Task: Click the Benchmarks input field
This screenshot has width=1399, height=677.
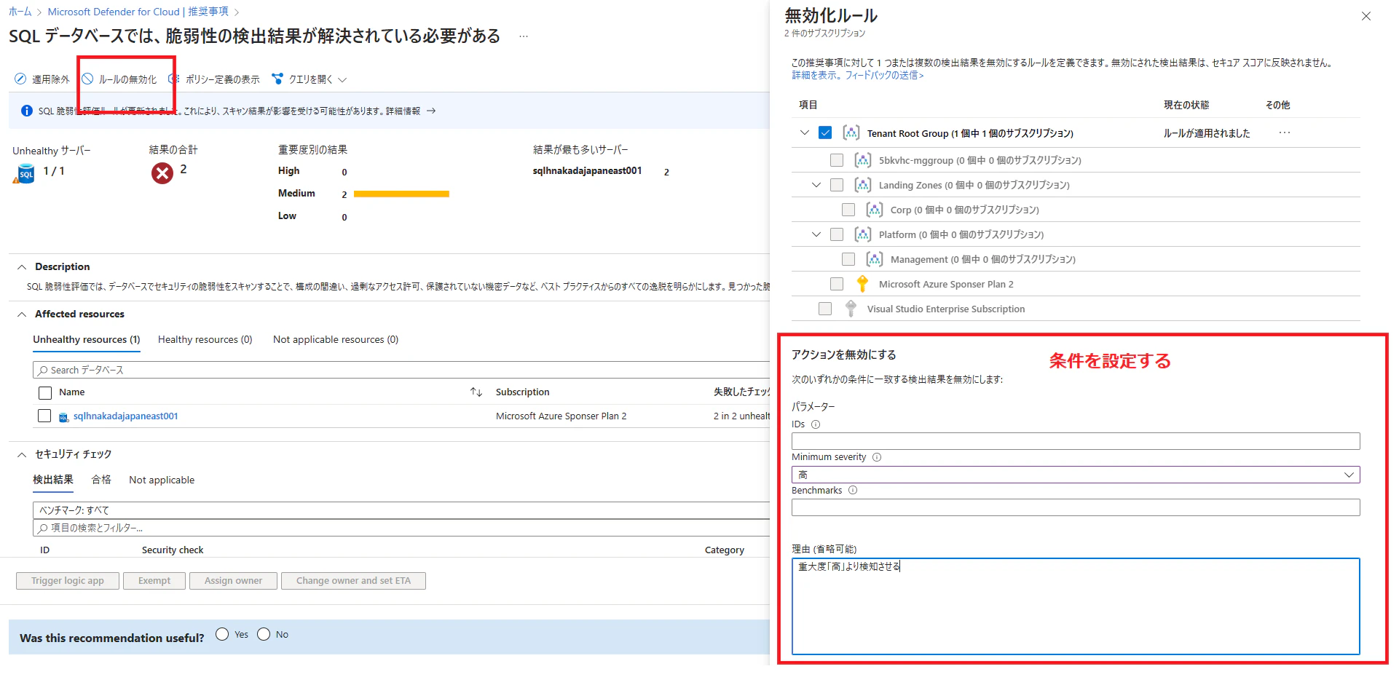Action: pyautogui.click(x=1076, y=507)
